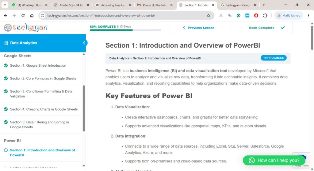Screen dimensions: 314x171
Task: Open Section 1: Google Sheet Introduction lesson
Action: pos(38,66)
